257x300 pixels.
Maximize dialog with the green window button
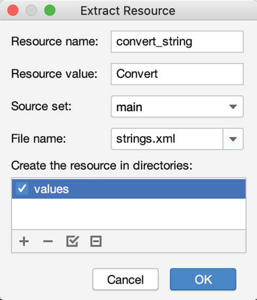(50, 10)
